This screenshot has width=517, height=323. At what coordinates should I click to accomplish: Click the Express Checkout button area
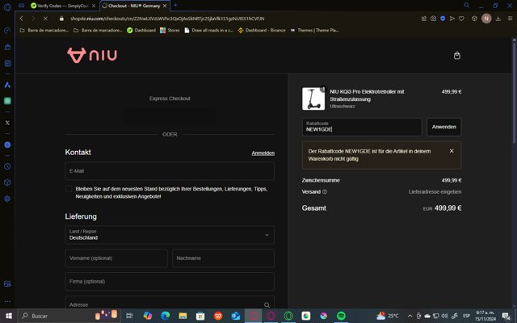pos(170,115)
